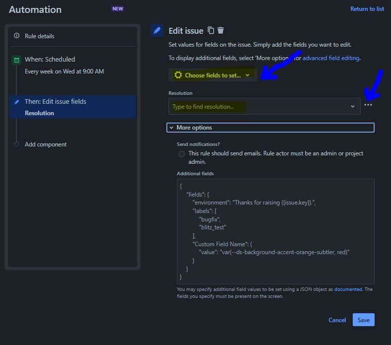Click the pencil icon next to Then: Edit issue fields
Image resolution: width=391 pixels, height=345 pixels.
pos(16,102)
